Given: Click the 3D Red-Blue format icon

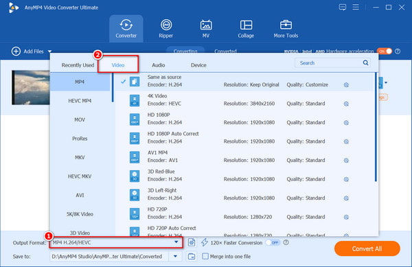Looking at the screenshot, I should (135, 176).
